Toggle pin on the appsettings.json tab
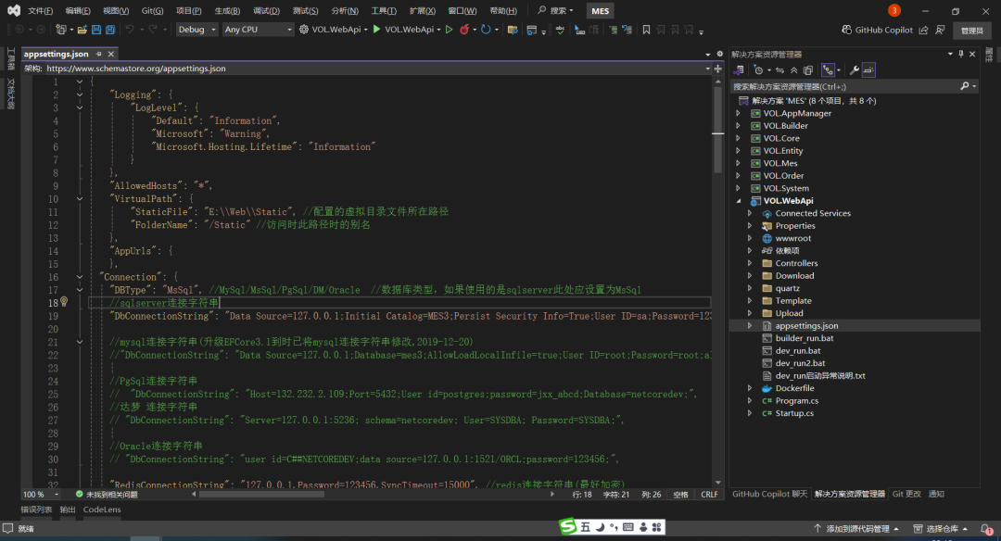Image resolution: width=1001 pixels, height=541 pixels. point(98,55)
